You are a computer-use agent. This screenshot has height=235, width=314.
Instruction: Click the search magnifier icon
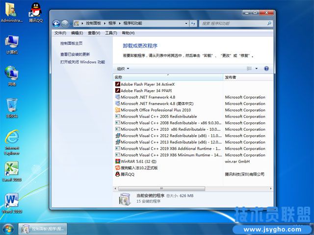point(269,23)
